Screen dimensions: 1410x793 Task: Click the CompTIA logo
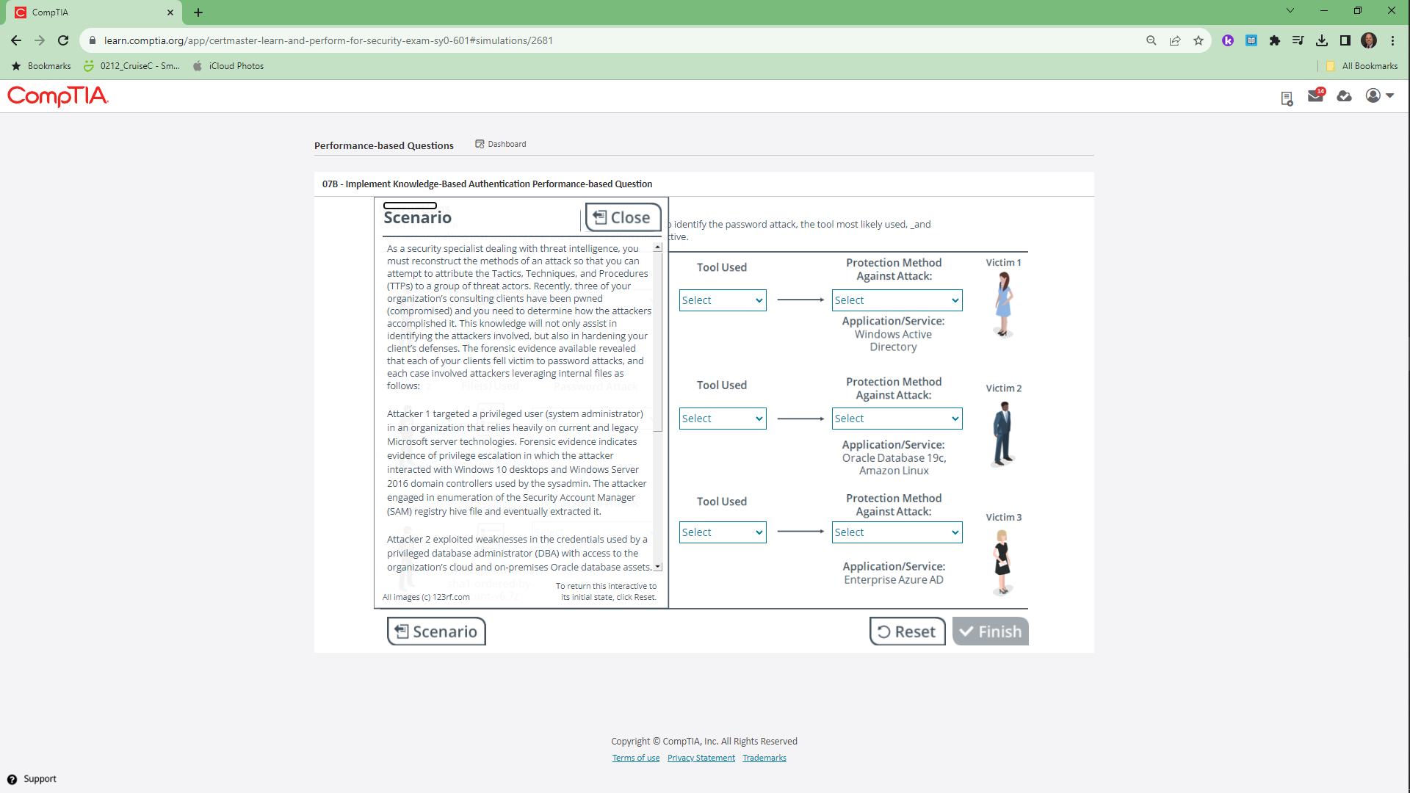tap(58, 96)
